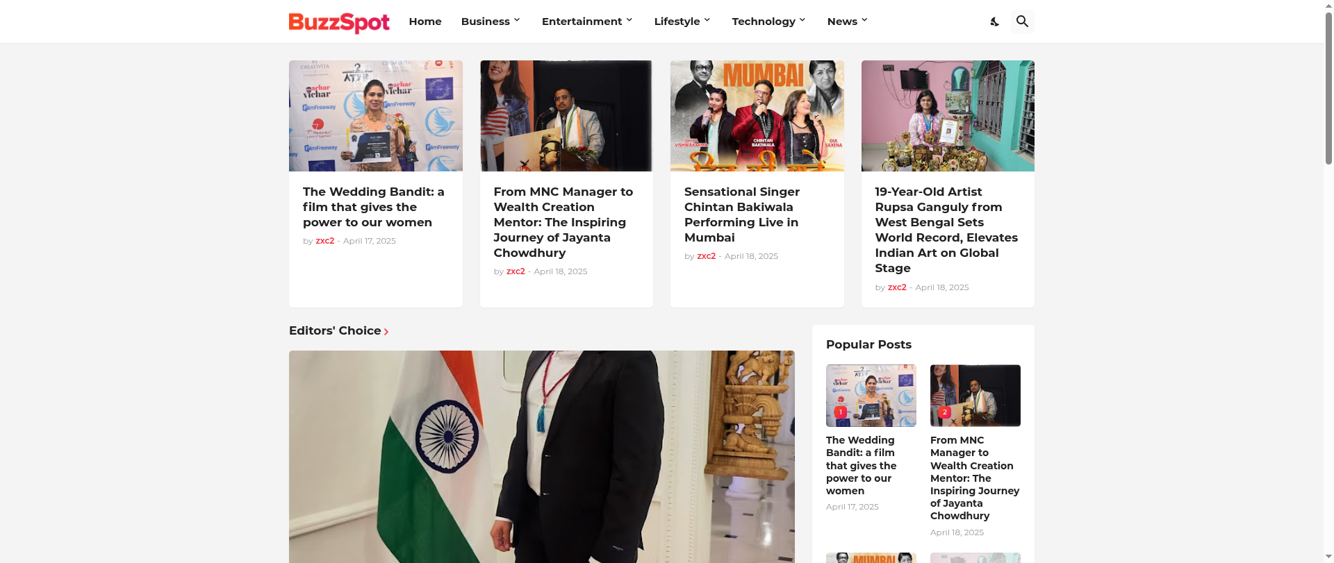Image resolution: width=1334 pixels, height=563 pixels.
Task: Open popular post 2 thumbnail
Action: pyautogui.click(x=975, y=396)
